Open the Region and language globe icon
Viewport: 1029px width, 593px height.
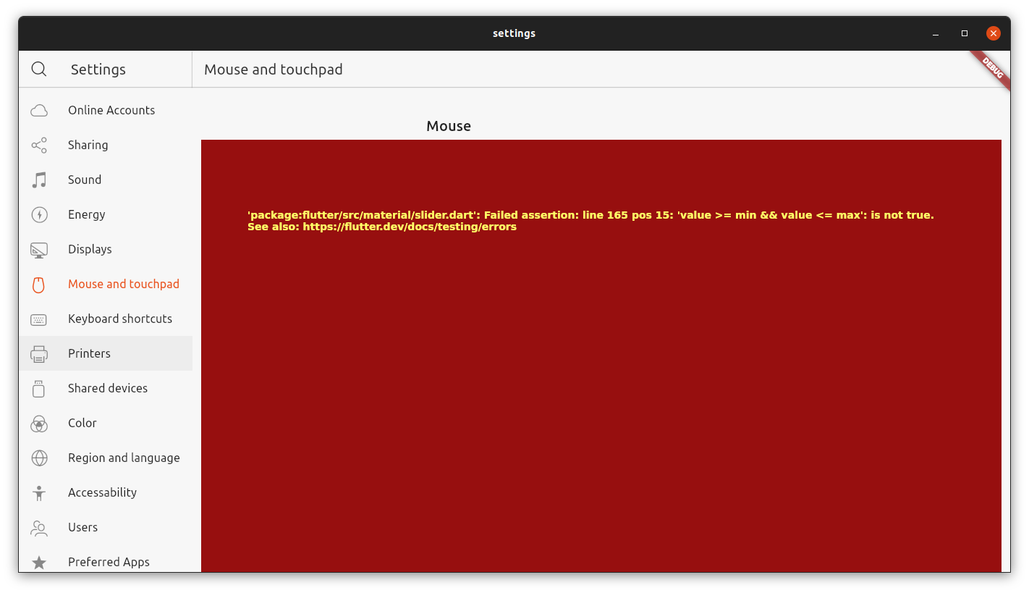(x=38, y=458)
